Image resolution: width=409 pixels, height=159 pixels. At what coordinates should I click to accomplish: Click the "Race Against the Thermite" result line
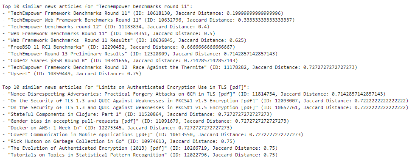click(179, 67)
